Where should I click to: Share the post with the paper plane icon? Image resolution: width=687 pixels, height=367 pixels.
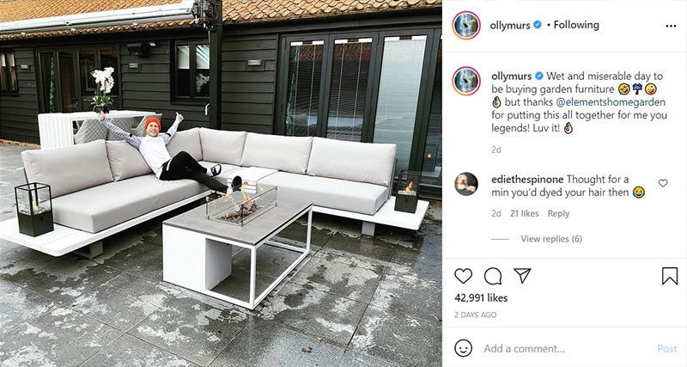click(x=522, y=275)
